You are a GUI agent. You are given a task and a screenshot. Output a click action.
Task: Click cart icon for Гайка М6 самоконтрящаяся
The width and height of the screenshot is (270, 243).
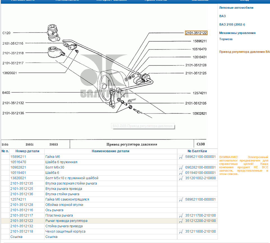[x=181, y=199]
